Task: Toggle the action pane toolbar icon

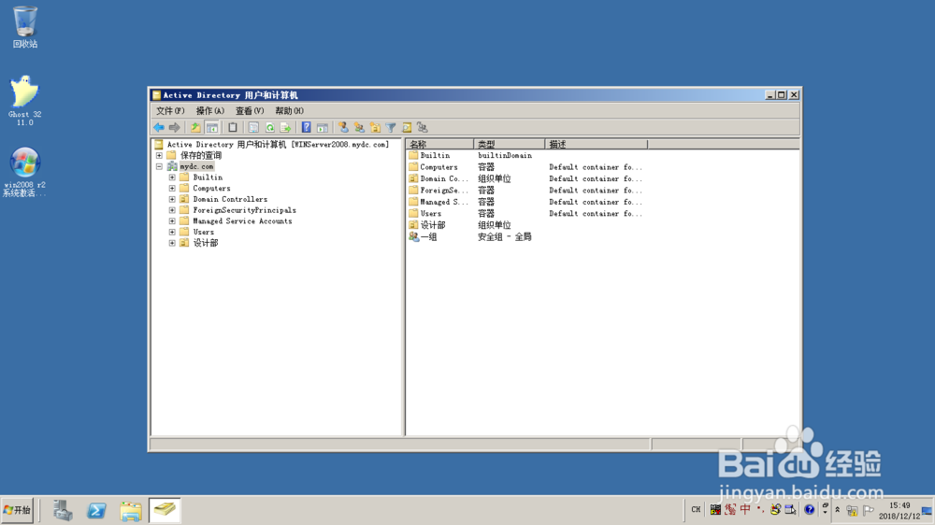Action: (x=323, y=128)
